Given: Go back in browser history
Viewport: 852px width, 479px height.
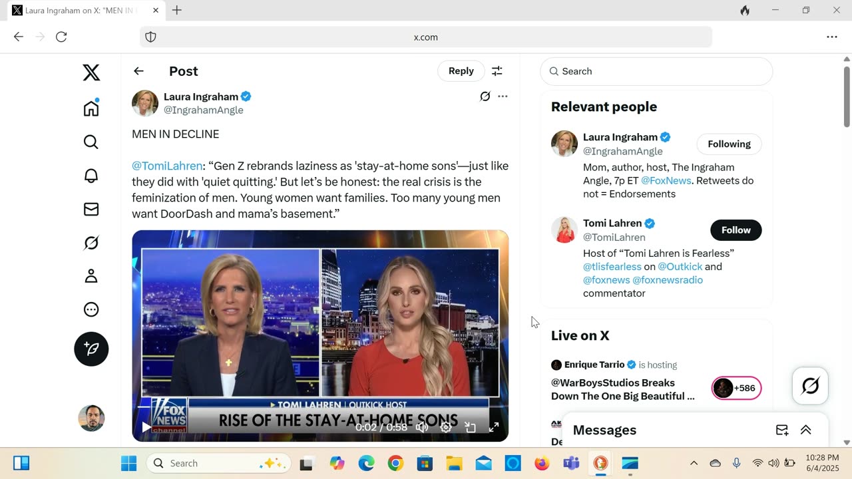Looking at the screenshot, I should click(x=19, y=37).
